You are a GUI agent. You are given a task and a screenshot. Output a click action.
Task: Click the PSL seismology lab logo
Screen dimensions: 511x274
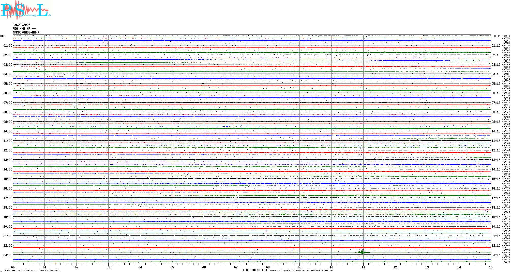(x=25, y=10)
